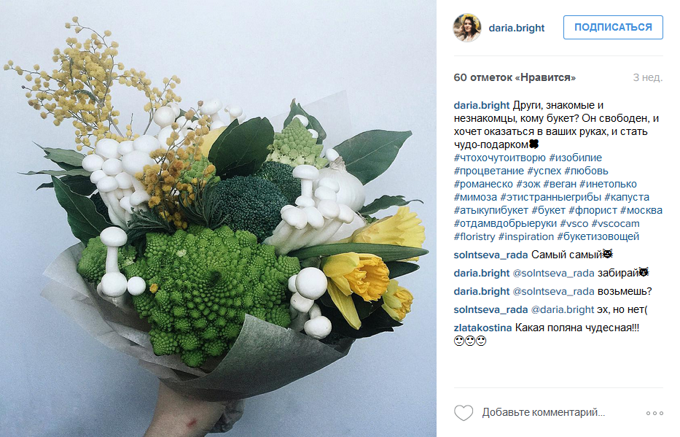Open the #vscocam hashtag
680x437 pixels.
(615, 223)
